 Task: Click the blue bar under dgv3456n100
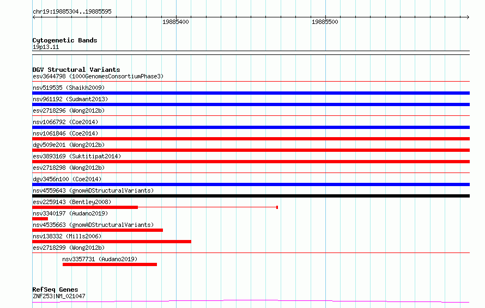[x=251, y=184]
